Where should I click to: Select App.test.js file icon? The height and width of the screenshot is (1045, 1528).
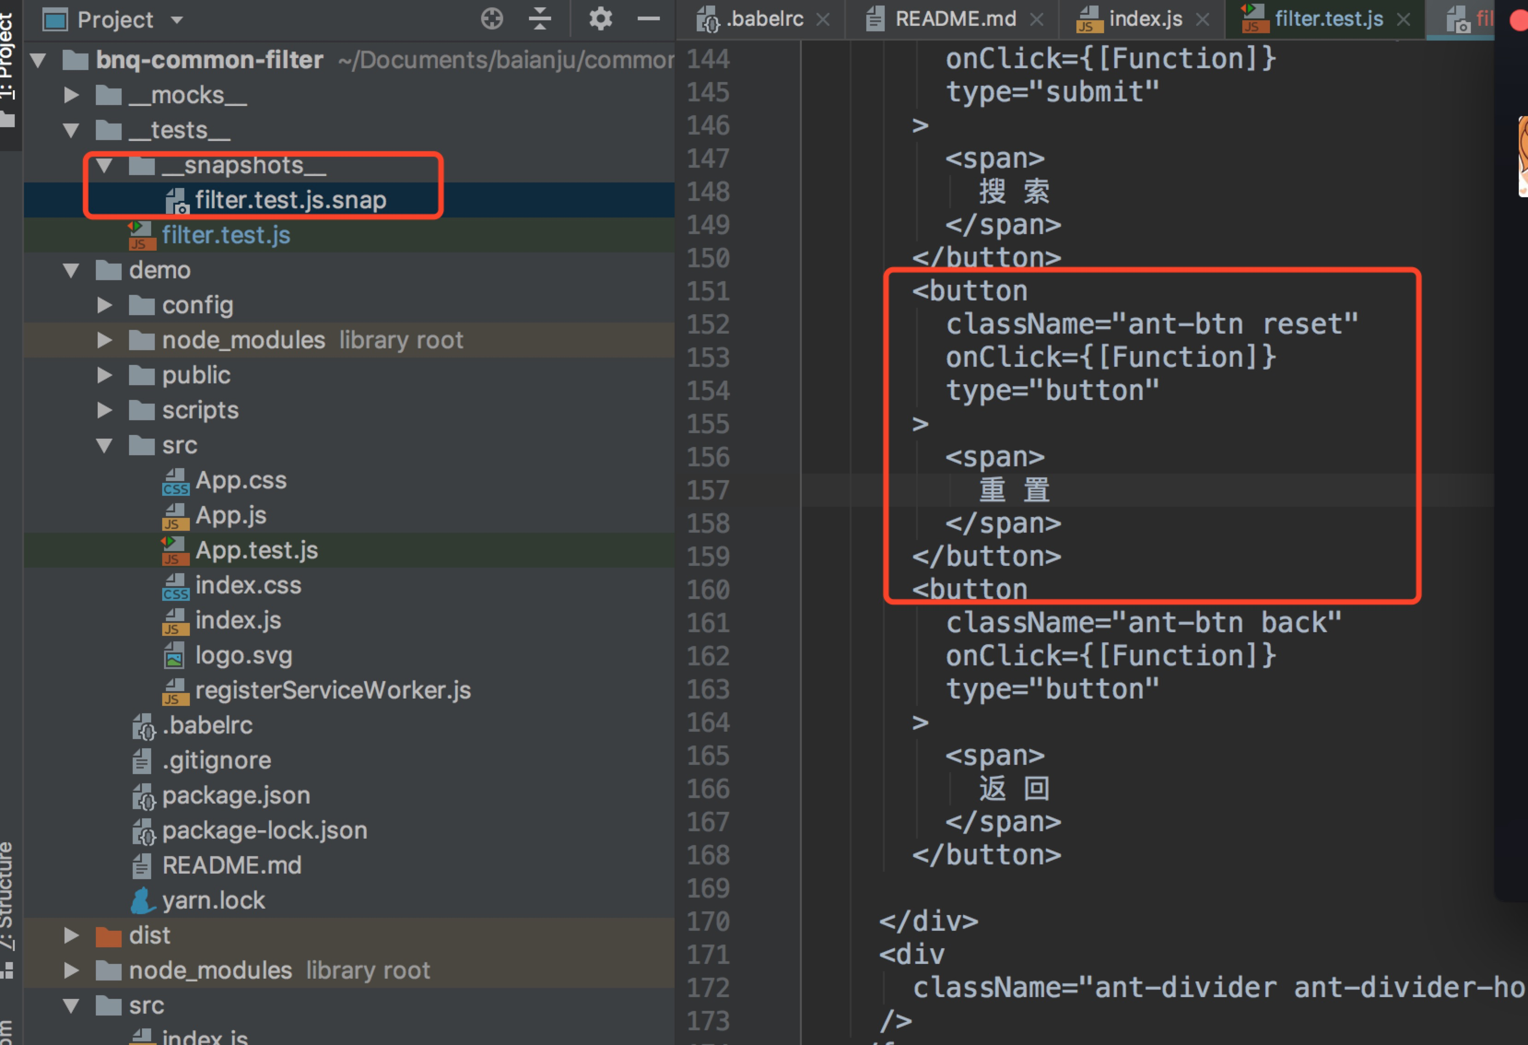click(x=176, y=551)
